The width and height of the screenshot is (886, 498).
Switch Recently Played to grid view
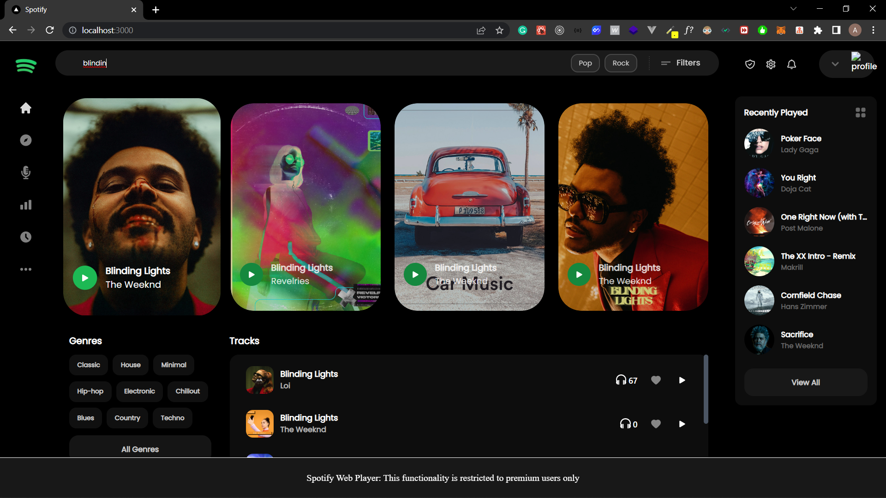click(861, 112)
